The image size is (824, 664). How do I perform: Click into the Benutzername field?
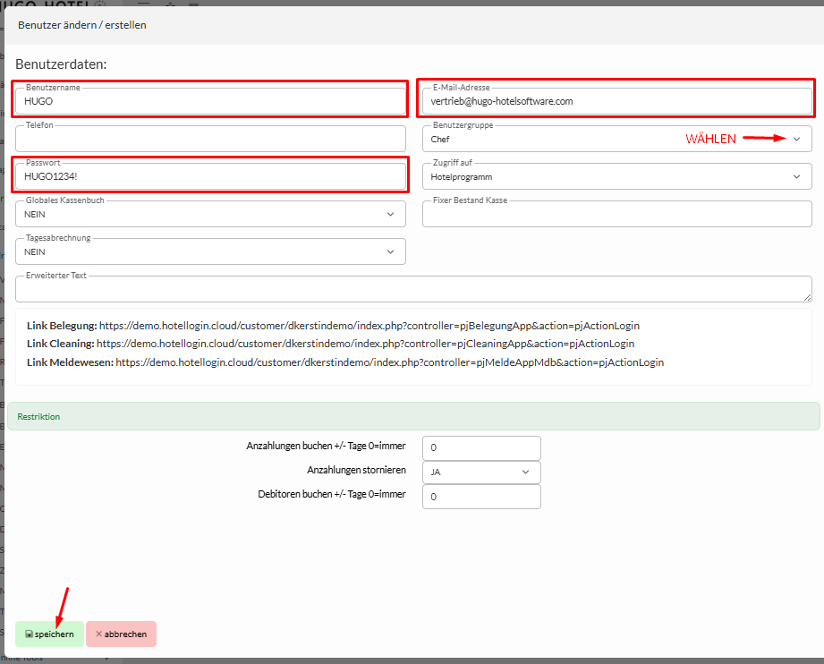click(210, 101)
